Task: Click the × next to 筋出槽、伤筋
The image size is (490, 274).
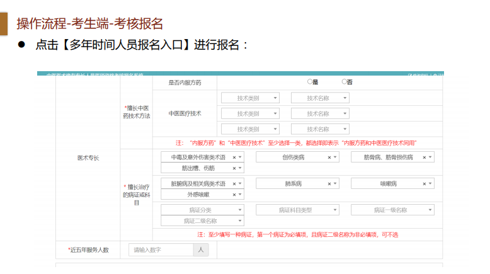Action: [x=234, y=168]
